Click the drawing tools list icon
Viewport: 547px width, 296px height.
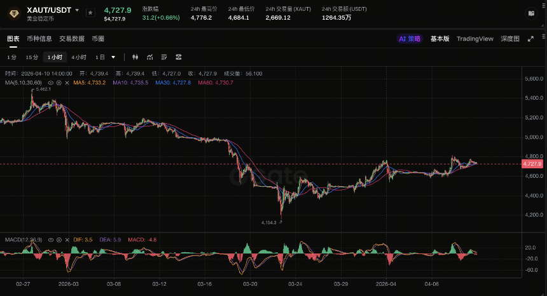(164, 57)
